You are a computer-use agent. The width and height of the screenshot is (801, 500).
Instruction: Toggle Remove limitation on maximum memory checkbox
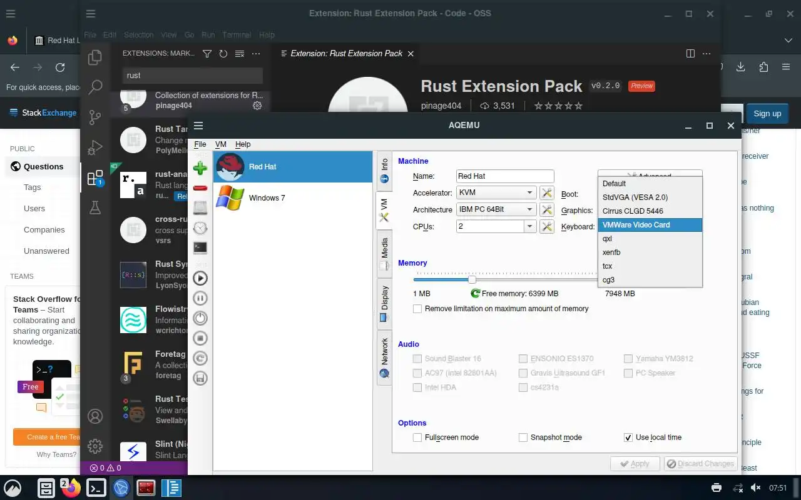417,309
